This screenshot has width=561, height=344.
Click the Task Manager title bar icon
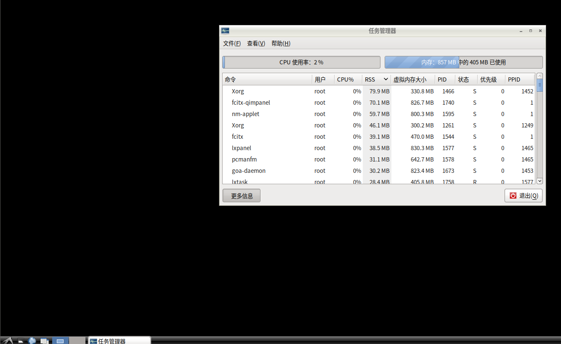[x=225, y=31]
